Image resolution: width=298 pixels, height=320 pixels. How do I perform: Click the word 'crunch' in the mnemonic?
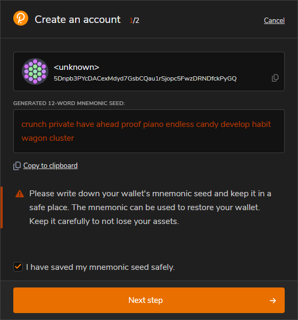[34, 124]
